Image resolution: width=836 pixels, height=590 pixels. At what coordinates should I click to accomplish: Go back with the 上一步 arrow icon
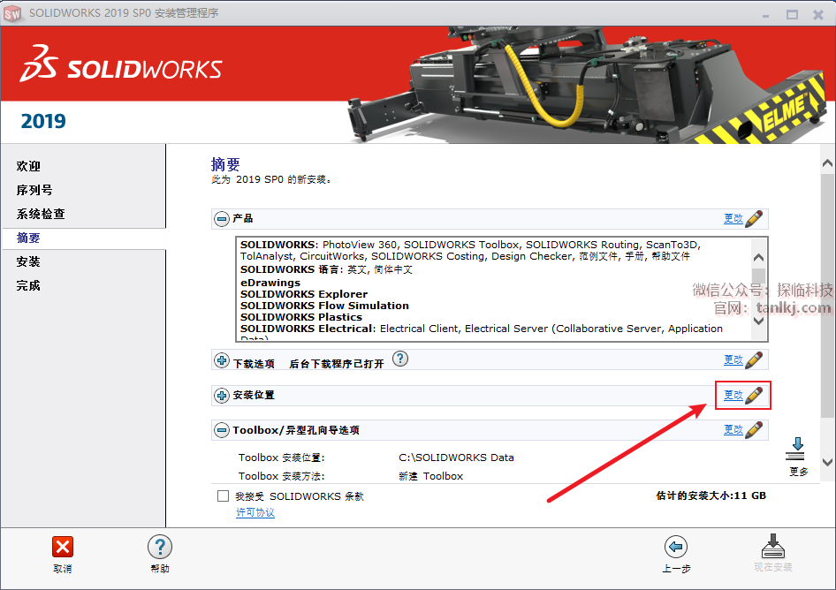click(x=675, y=547)
